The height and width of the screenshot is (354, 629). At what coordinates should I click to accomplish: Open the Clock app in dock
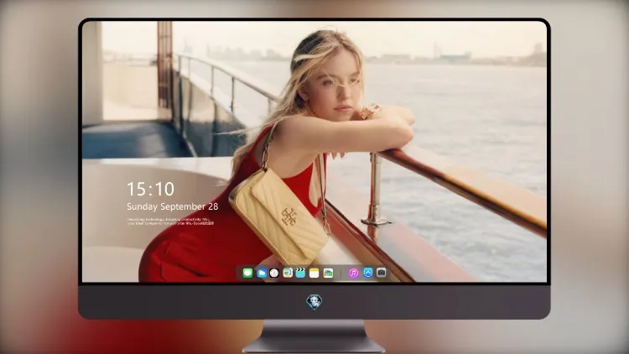[274, 273]
